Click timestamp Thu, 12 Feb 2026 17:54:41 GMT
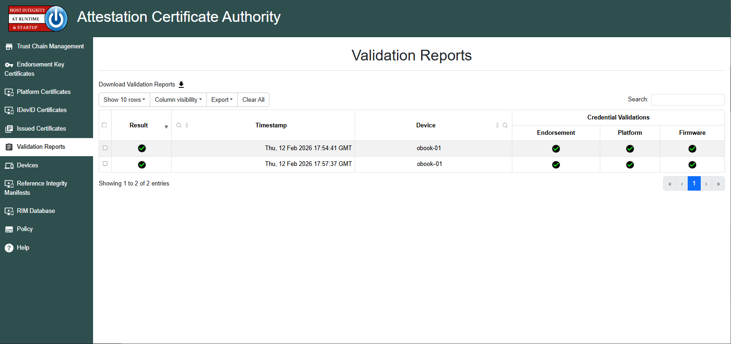 point(308,148)
